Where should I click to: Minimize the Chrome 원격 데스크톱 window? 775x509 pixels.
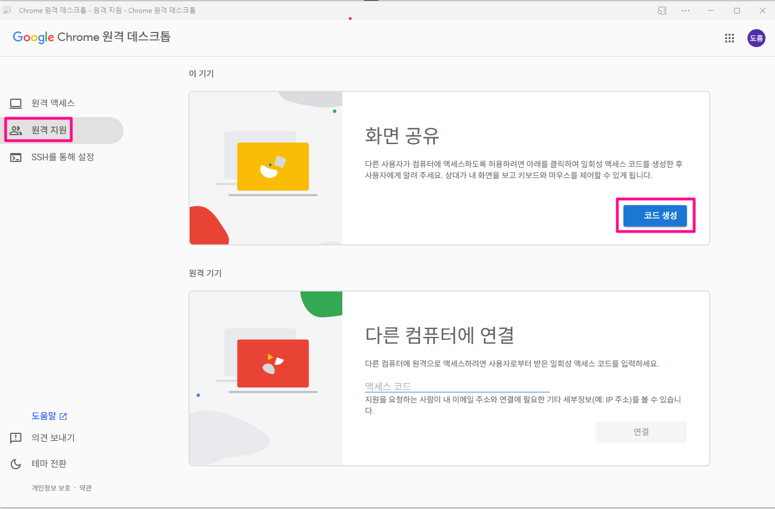711,11
